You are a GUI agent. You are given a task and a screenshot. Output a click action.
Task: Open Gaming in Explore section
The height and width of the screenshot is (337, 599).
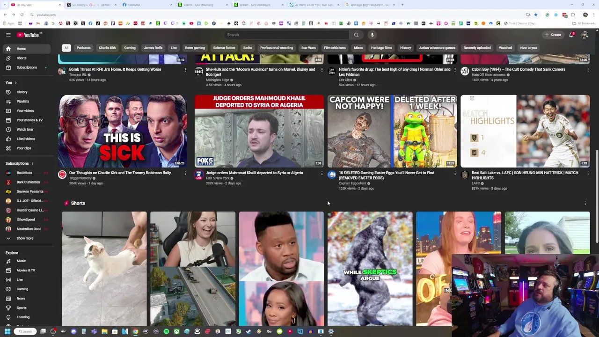[26, 289]
